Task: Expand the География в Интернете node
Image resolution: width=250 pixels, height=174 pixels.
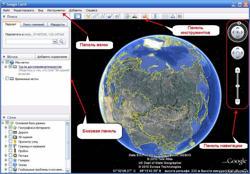Action: (x=6, y=128)
